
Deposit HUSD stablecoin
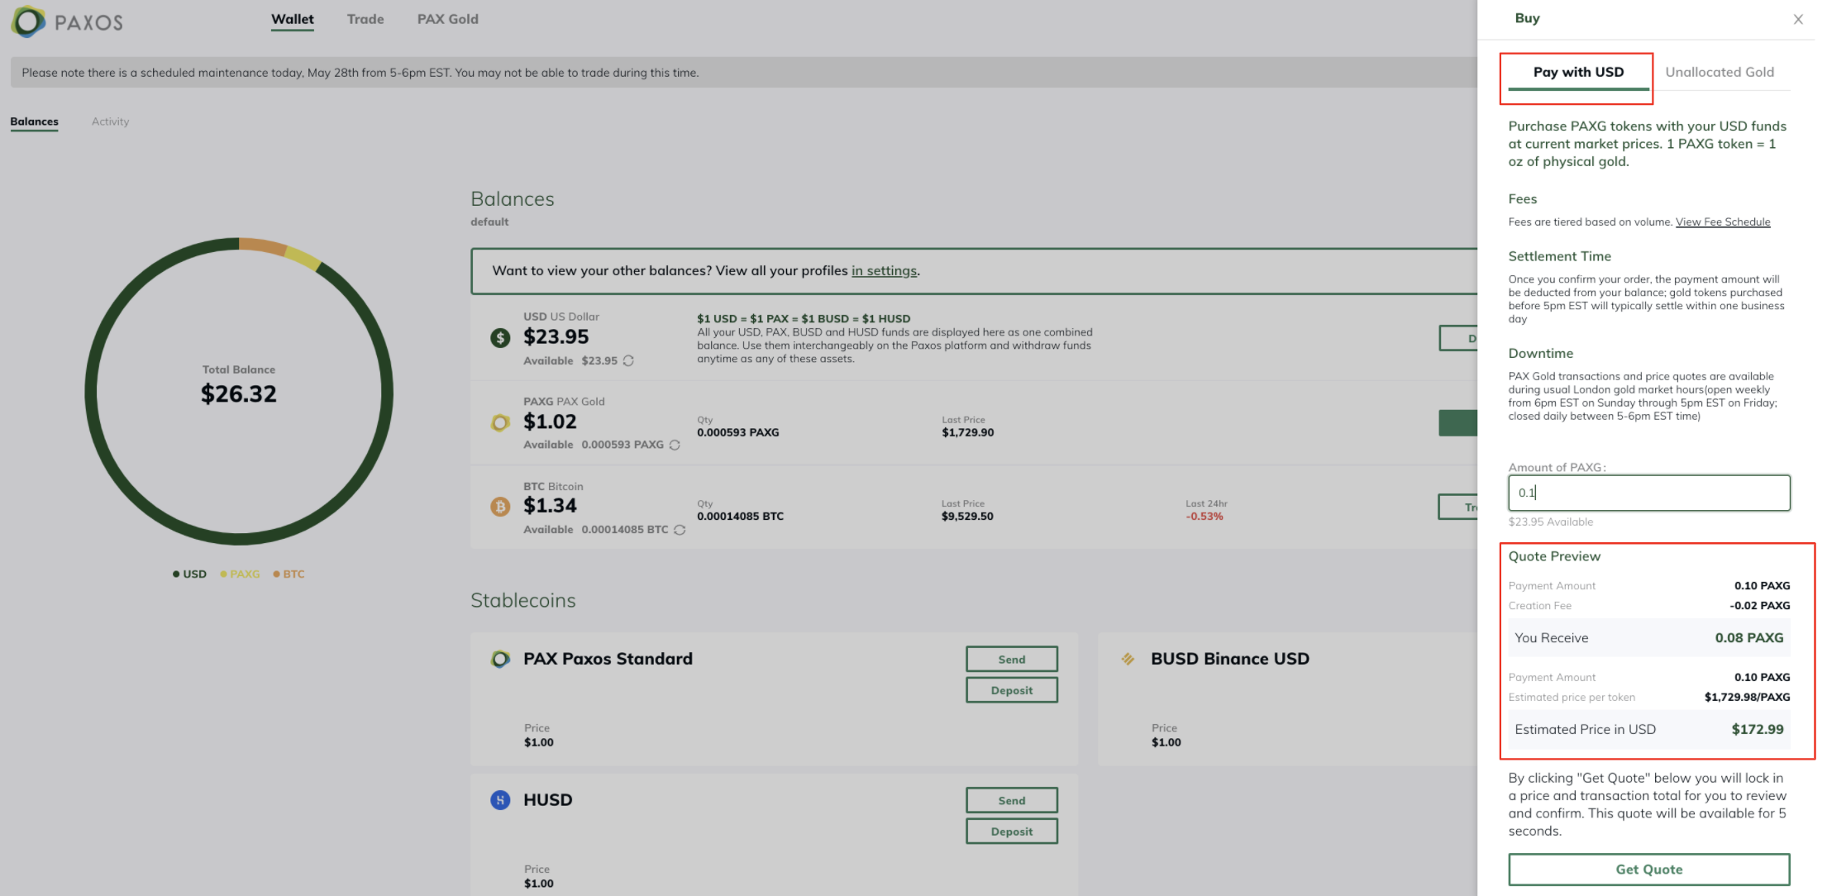[1012, 832]
